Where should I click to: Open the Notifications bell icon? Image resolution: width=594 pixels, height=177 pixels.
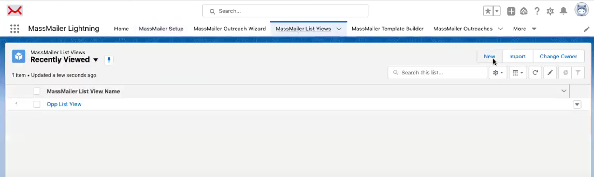pos(563,11)
